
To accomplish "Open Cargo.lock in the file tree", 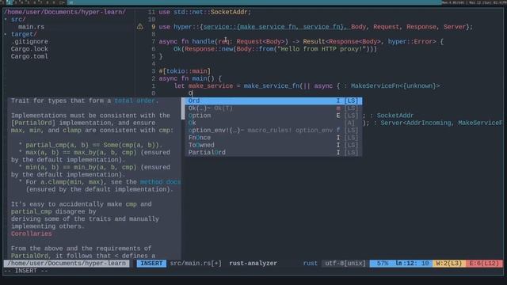I will point(29,49).
